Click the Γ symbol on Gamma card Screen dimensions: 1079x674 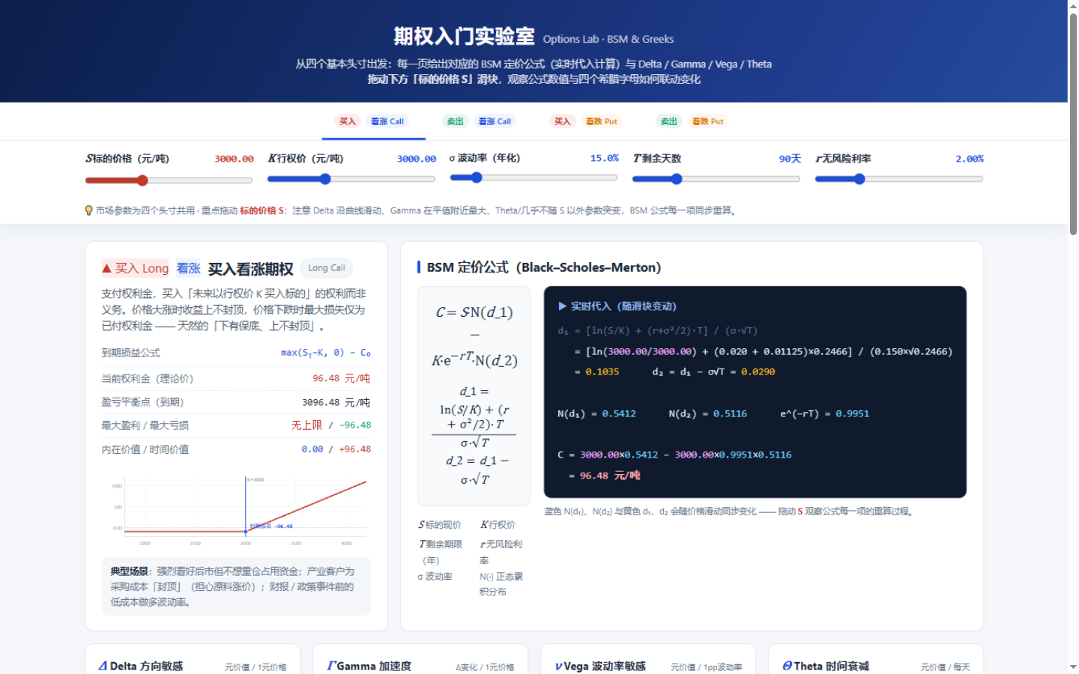(330, 666)
